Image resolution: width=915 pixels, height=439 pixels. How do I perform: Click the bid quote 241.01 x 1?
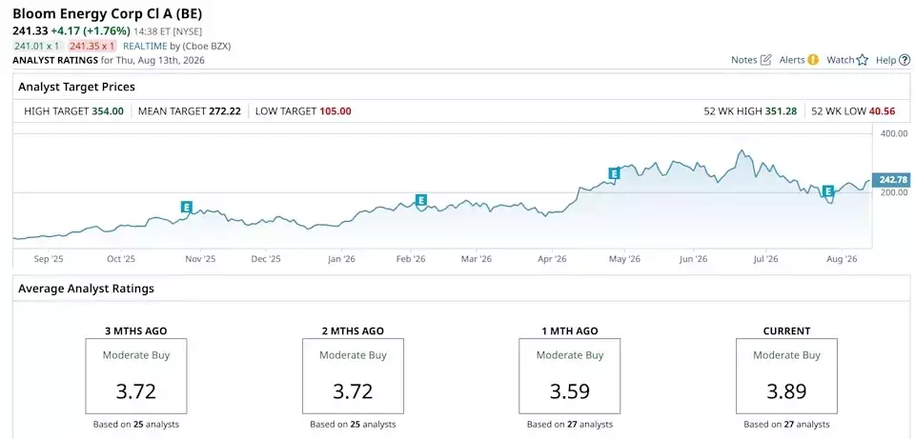tap(37, 46)
